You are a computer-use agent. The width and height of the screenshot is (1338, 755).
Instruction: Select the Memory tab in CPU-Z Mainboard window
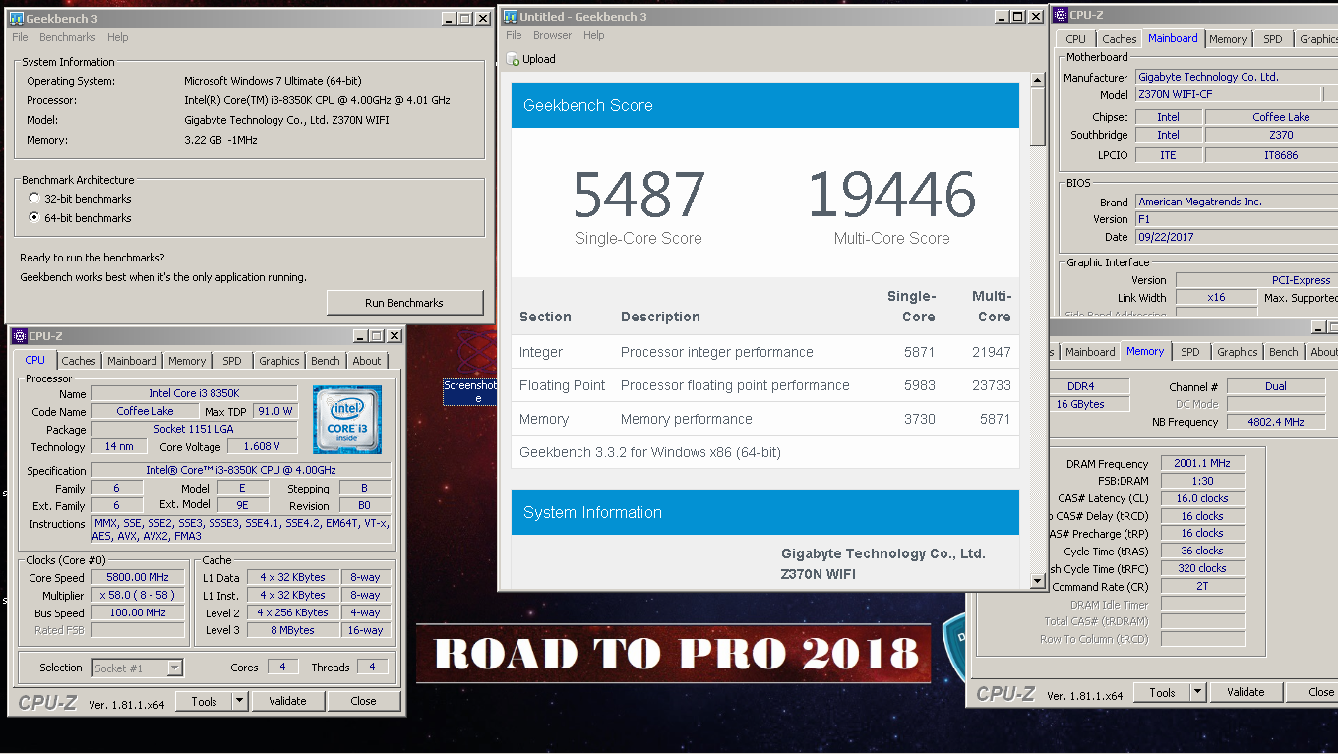1228,39
